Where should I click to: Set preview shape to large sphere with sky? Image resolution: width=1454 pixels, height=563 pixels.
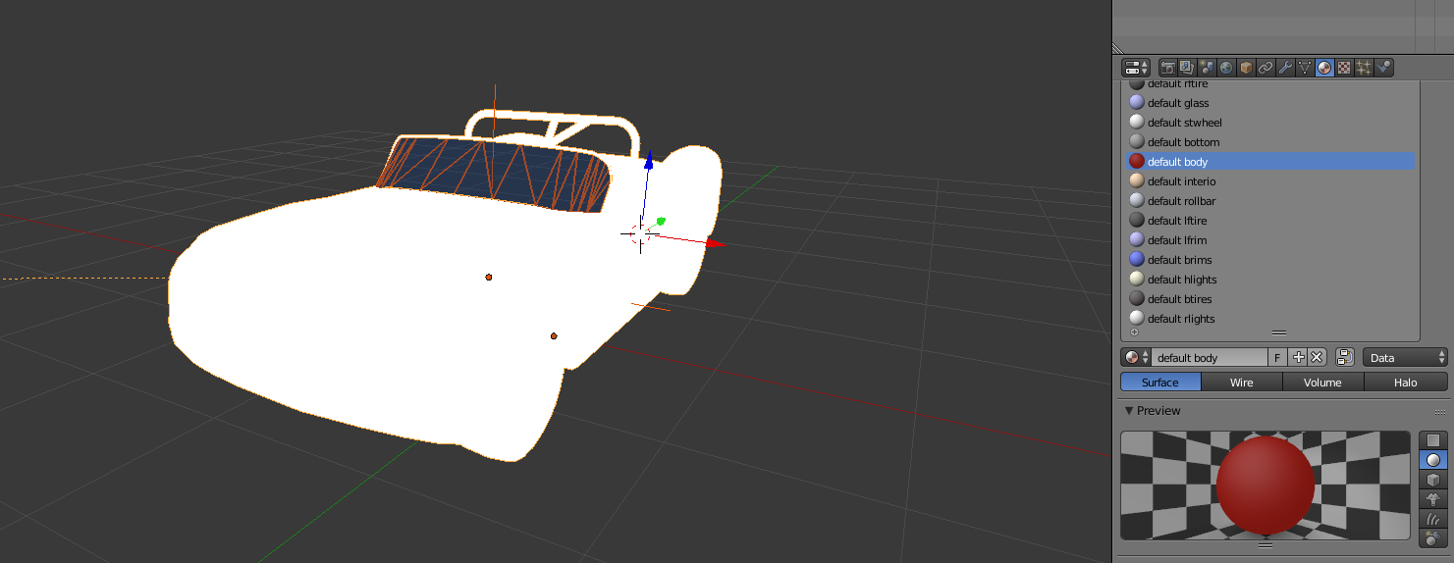(1434, 538)
